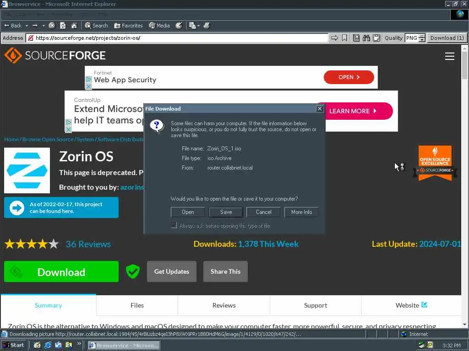Click the Get Updates button
Screen dimensions: 469x351
[172, 271]
